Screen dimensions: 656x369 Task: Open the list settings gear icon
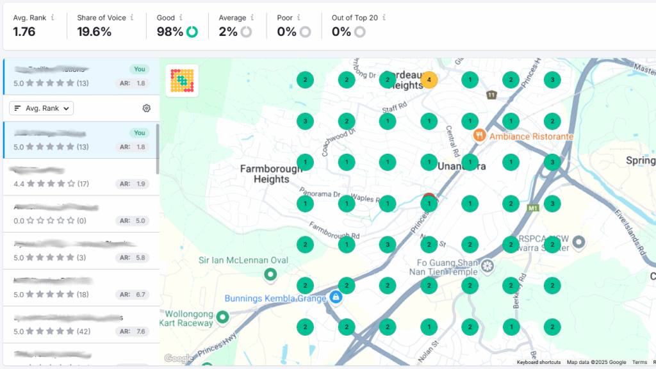pos(146,108)
